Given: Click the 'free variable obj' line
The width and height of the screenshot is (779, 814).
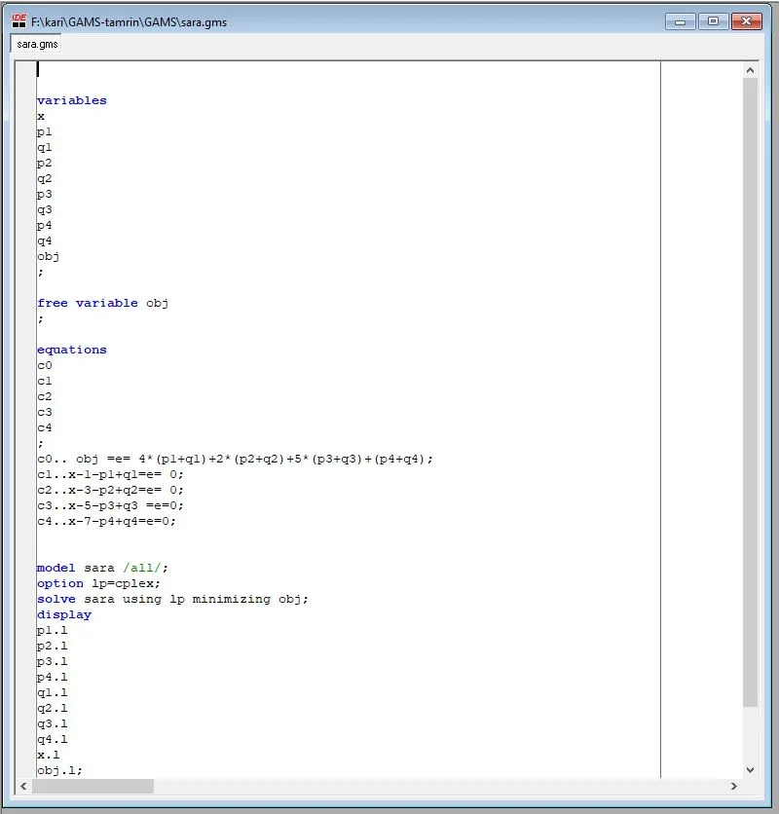Looking at the screenshot, I should click(x=102, y=303).
